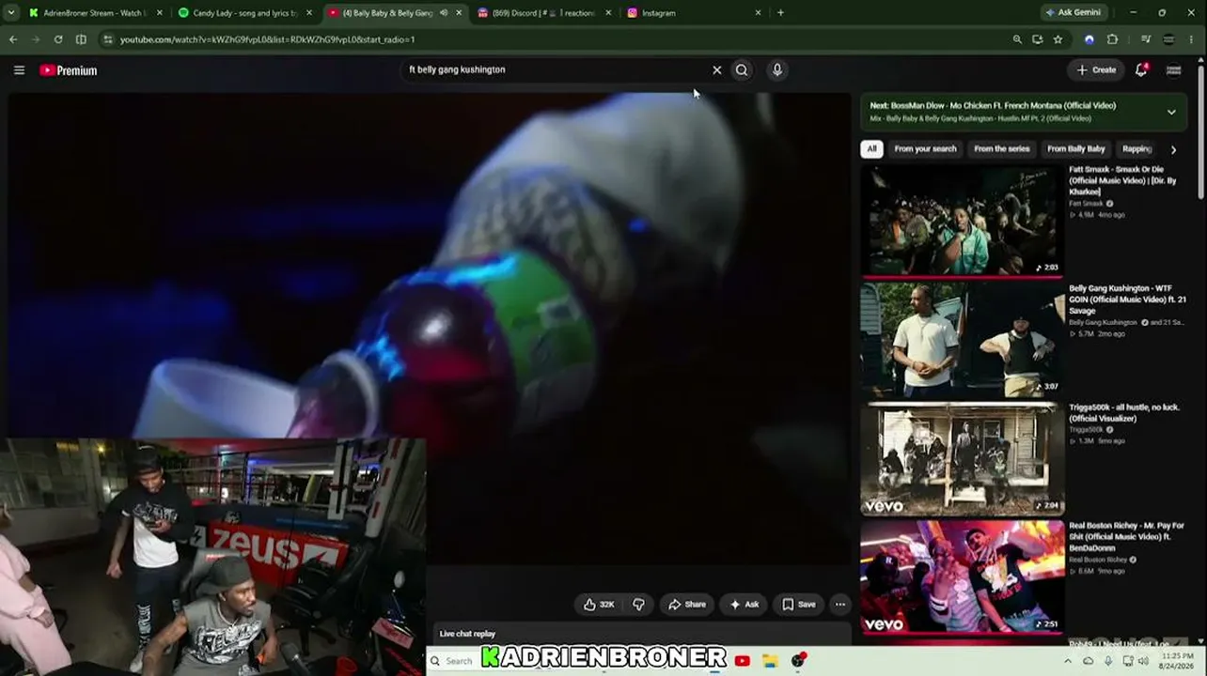View site information beside the URL
This screenshot has height=676, width=1207.
coord(108,39)
